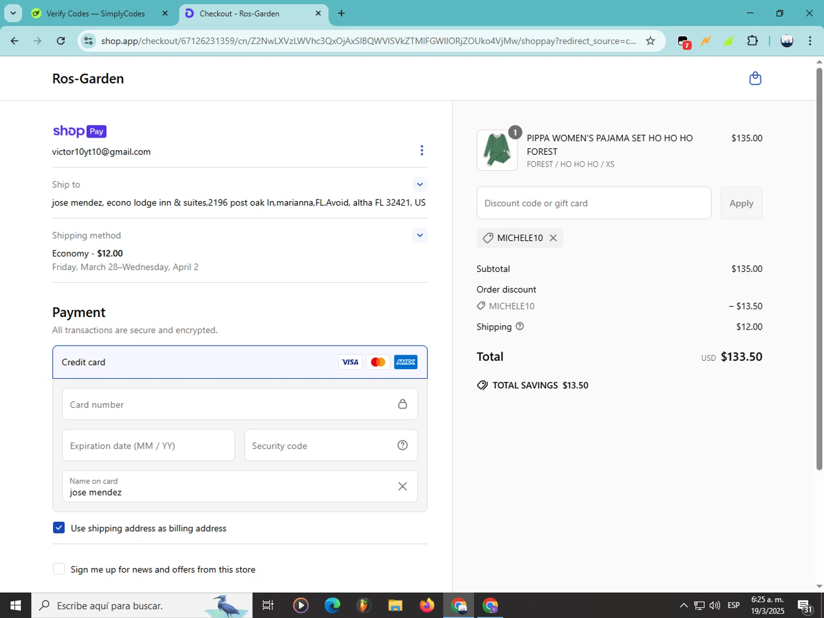Screen dimensions: 824x618
Task: Click the TOTAL SAVINGS $13.50 text
Action: (541, 385)
